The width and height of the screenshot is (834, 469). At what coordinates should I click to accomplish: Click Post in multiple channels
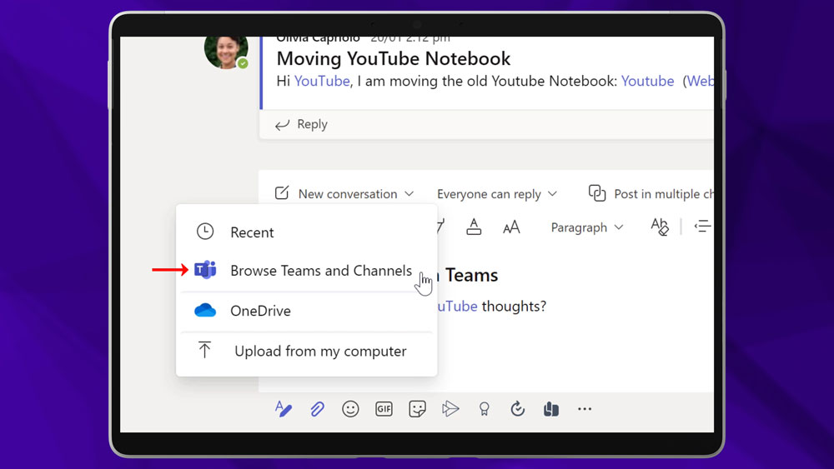(651, 194)
